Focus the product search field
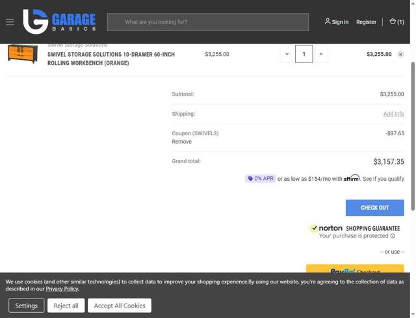The width and height of the screenshot is (416, 318). (208, 22)
